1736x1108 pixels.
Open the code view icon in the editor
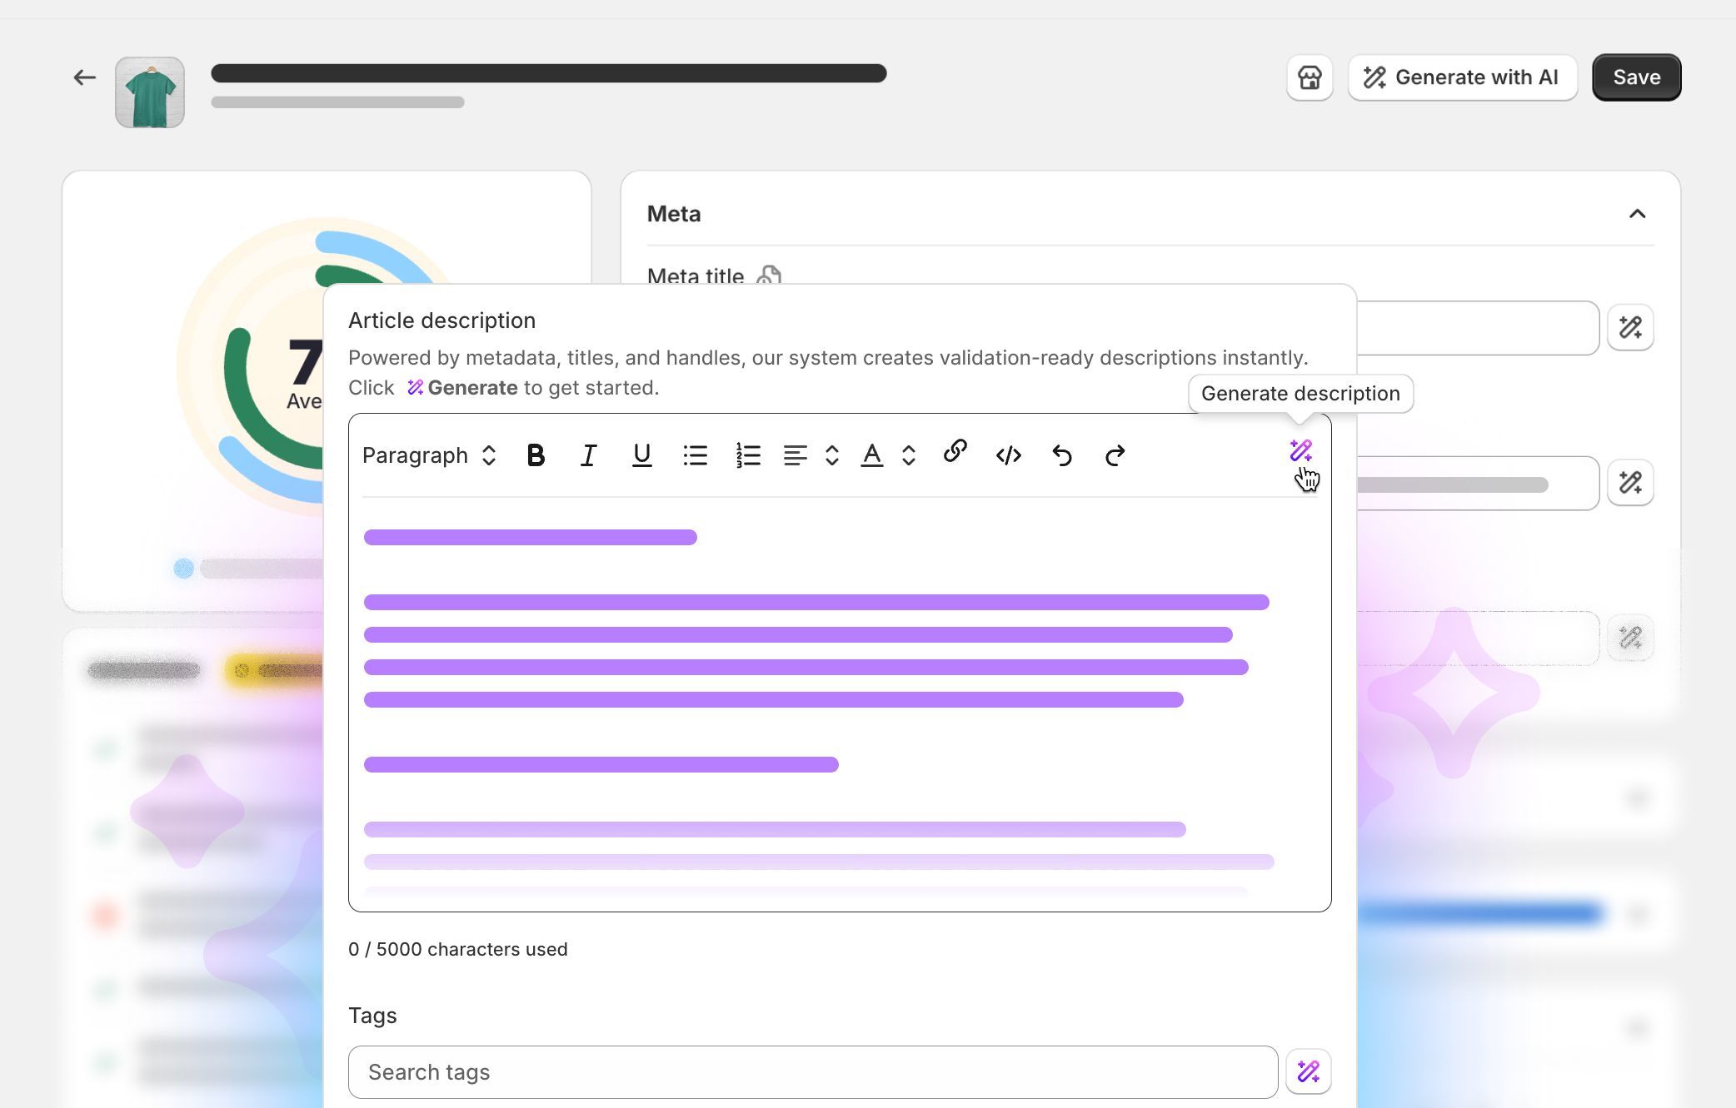click(x=1008, y=455)
